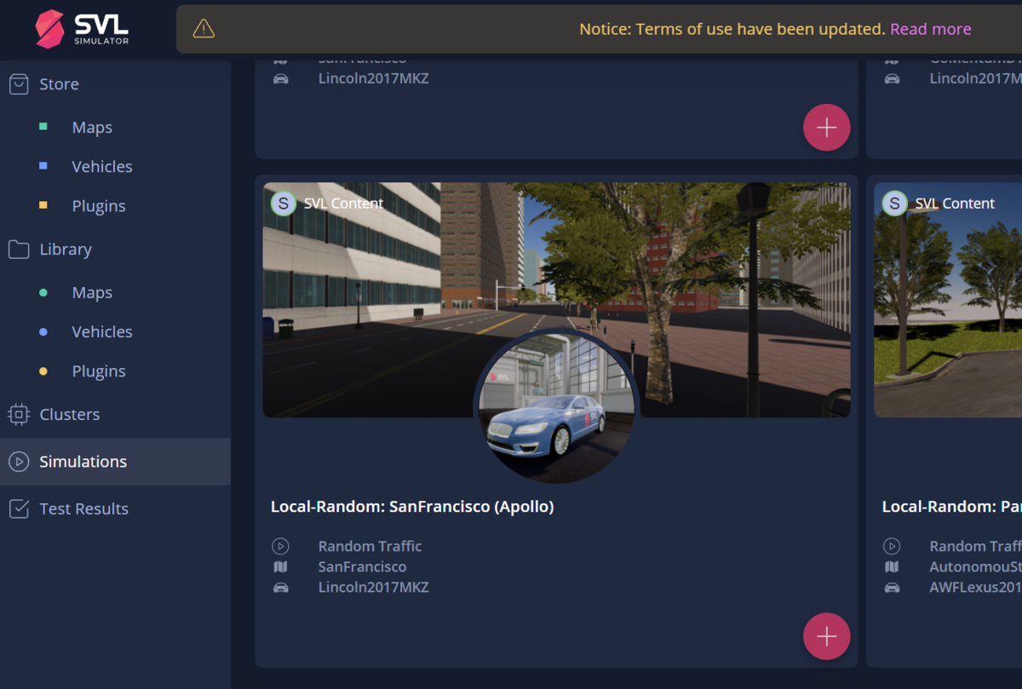Click the Simulations play icon in sidebar

pyautogui.click(x=18, y=462)
